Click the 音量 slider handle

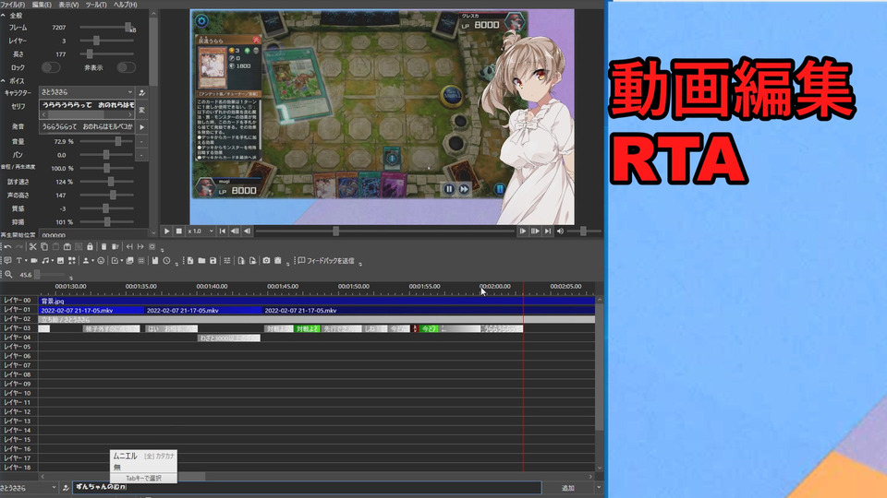coord(118,141)
